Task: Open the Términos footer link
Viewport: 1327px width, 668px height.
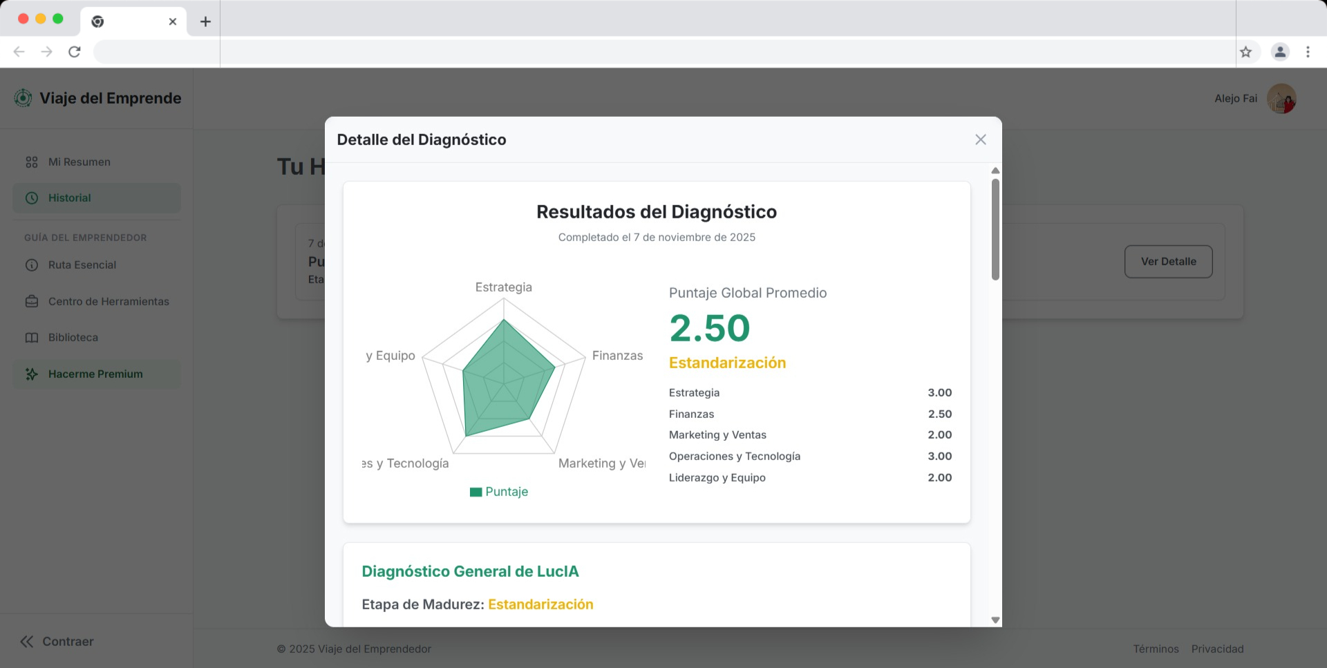Action: tap(1156, 649)
